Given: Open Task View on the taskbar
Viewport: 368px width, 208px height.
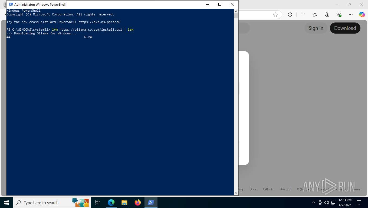Looking at the screenshot, I should pyautogui.click(x=97, y=203).
